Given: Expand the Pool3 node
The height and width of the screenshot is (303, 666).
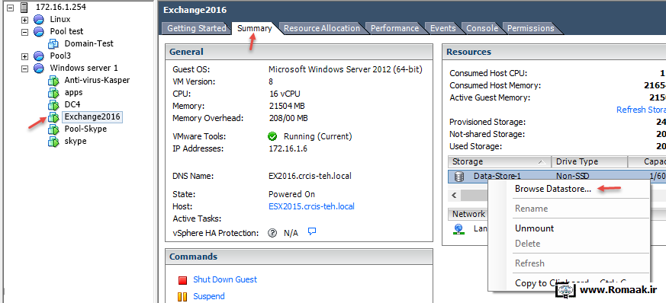Looking at the screenshot, I should (x=25, y=56).
